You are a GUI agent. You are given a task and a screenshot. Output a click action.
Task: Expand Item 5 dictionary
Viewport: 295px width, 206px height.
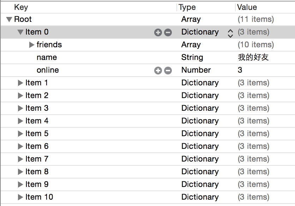[x=20, y=134]
